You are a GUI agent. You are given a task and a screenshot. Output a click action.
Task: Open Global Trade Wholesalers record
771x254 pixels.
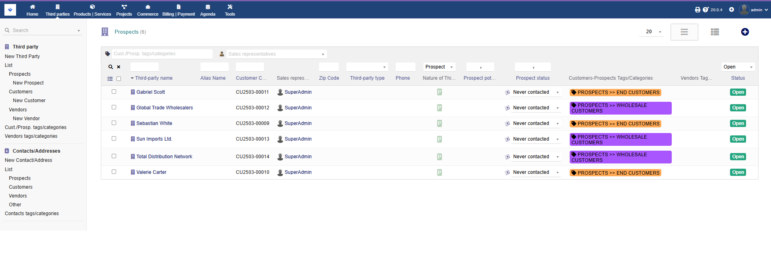coord(164,108)
